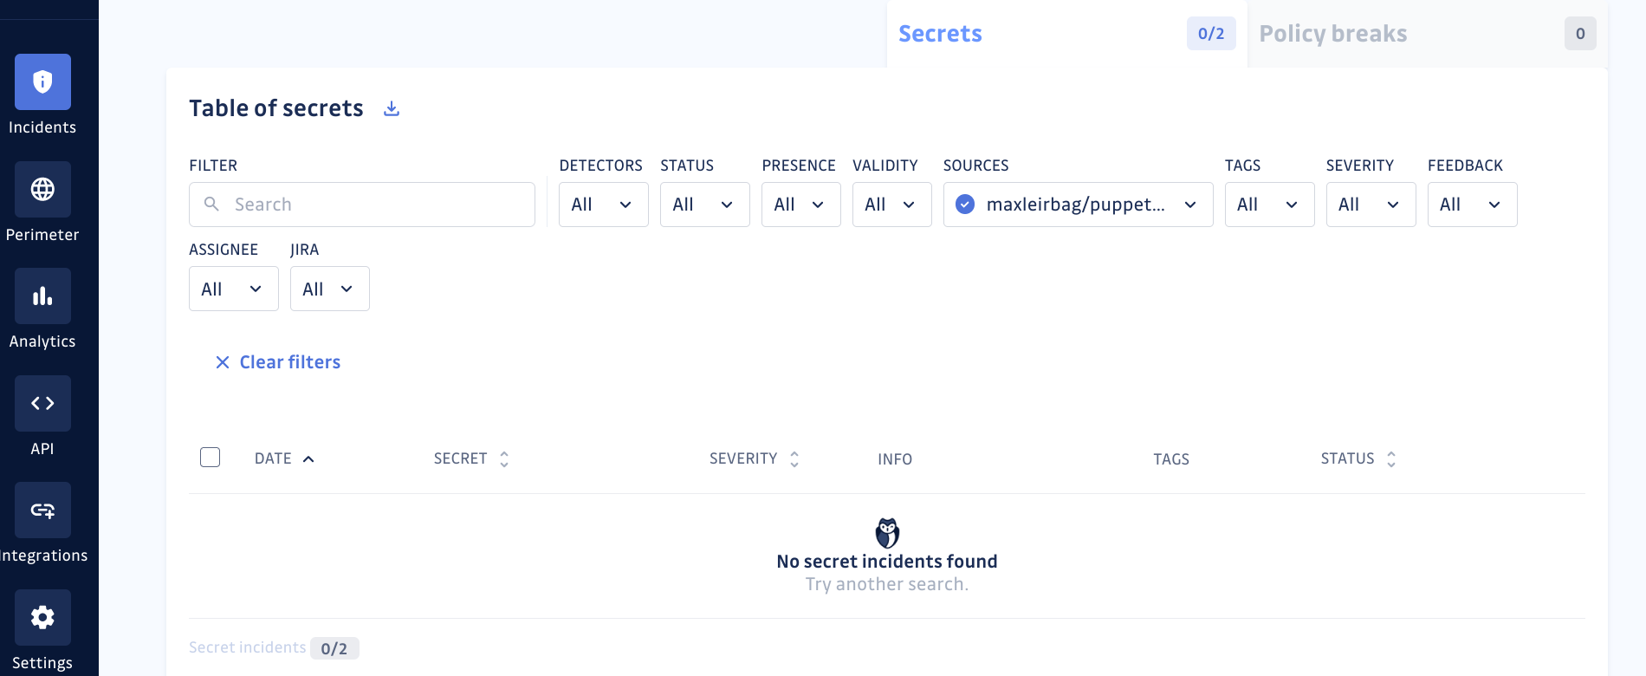This screenshot has height=676, width=1646.
Task: Expand the Validity filter dropdown
Action: click(892, 205)
